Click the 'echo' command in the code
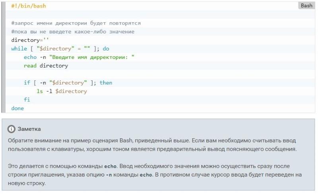Viewport: 318px width, 194px height. [30, 57]
